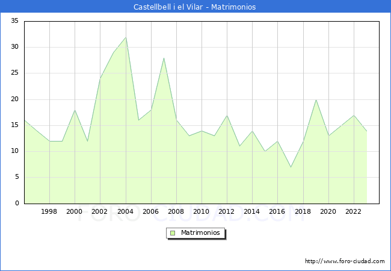
Task: Click the 2004 peak data point at 32
Action: (x=126, y=37)
